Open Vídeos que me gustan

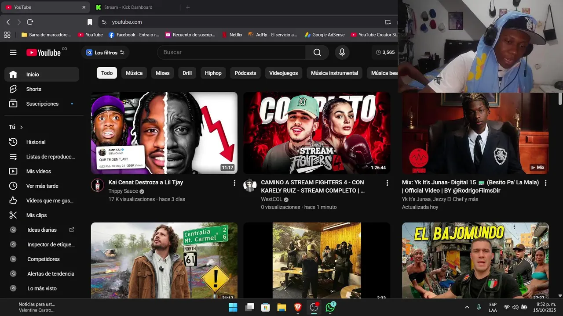(x=42, y=201)
